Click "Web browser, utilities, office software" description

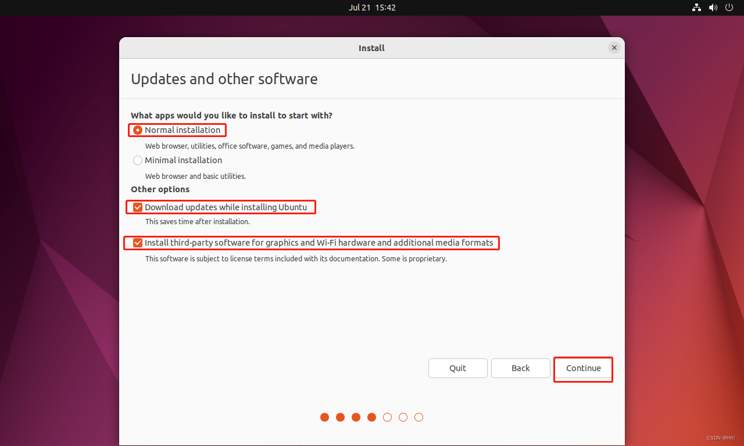[x=249, y=146]
